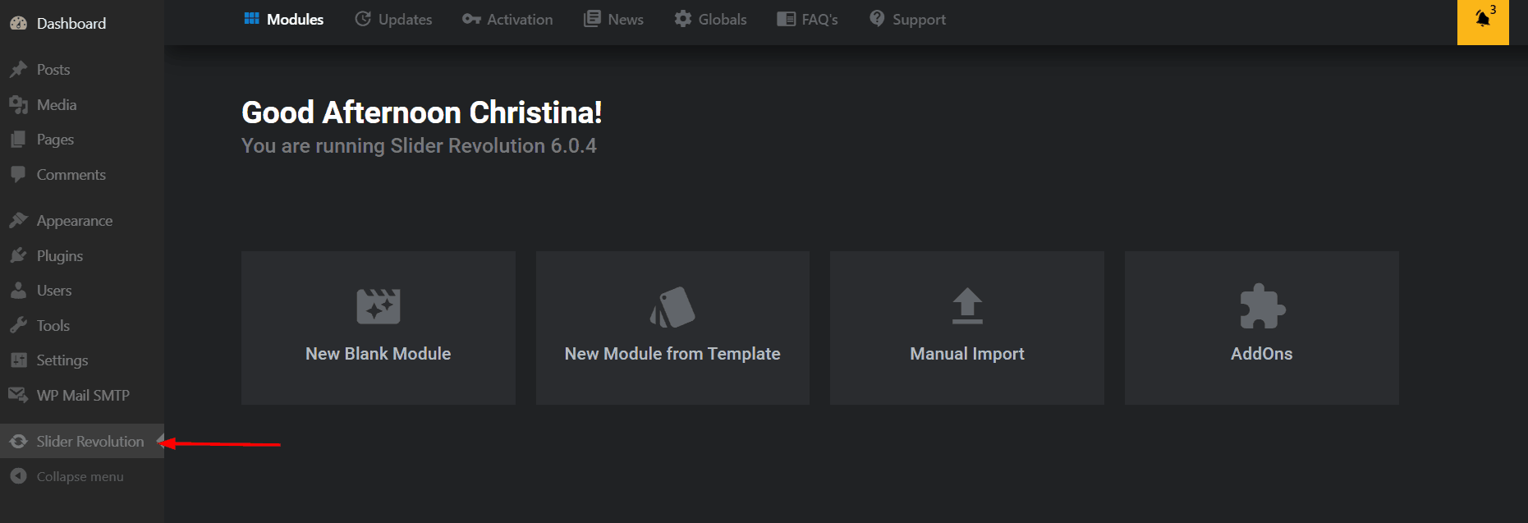Create a New Blank Module
The image size is (1528, 523).
(x=379, y=328)
